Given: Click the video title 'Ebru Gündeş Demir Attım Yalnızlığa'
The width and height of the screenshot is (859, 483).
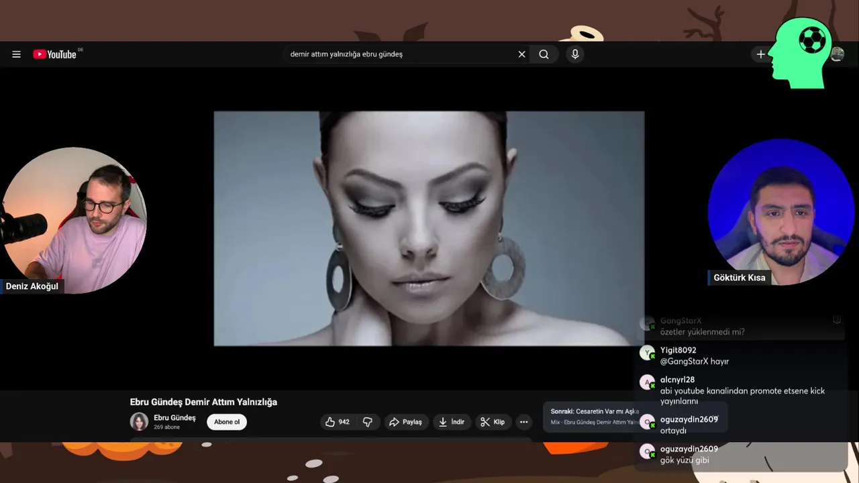Looking at the screenshot, I should [203, 402].
